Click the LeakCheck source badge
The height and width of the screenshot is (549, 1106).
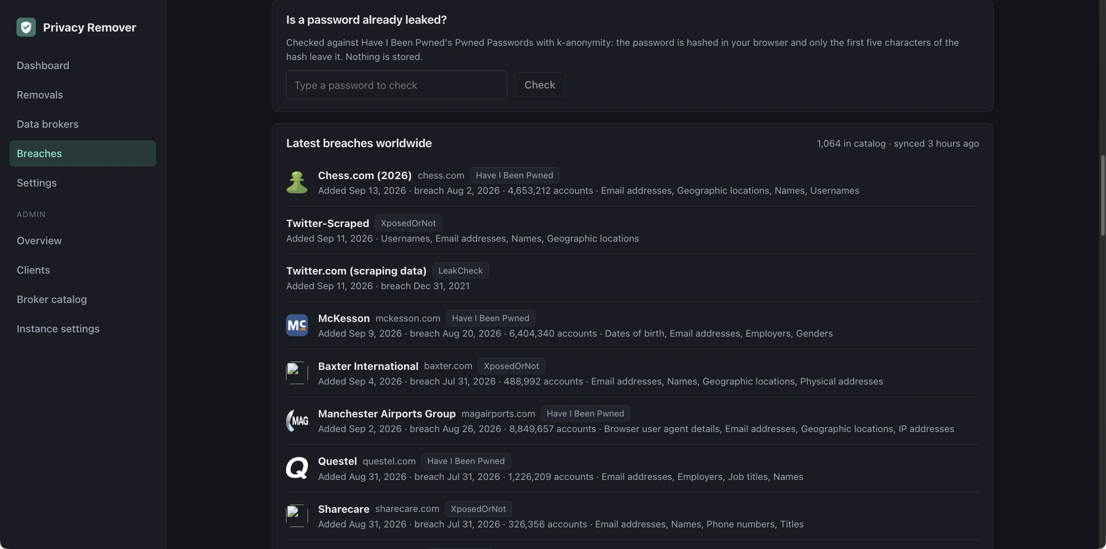460,270
